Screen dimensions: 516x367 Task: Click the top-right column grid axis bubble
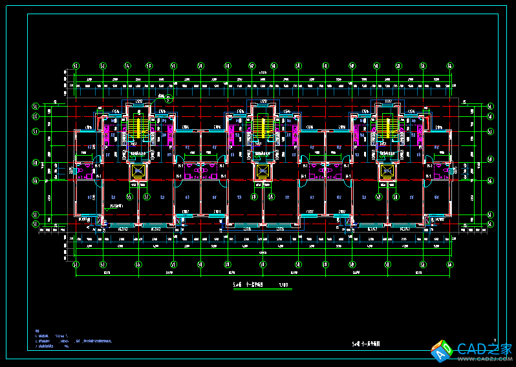pyautogui.click(x=451, y=65)
